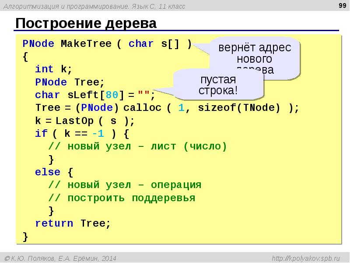
Task: Click the "PNode Tree;" declaration line
Action: (x=70, y=82)
